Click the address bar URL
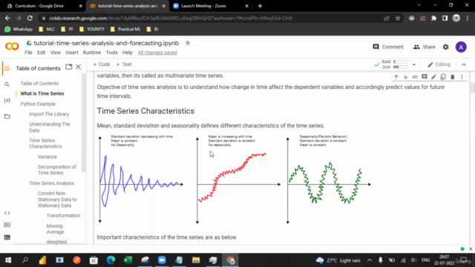The width and height of the screenshot is (475, 267). [170, 18]
